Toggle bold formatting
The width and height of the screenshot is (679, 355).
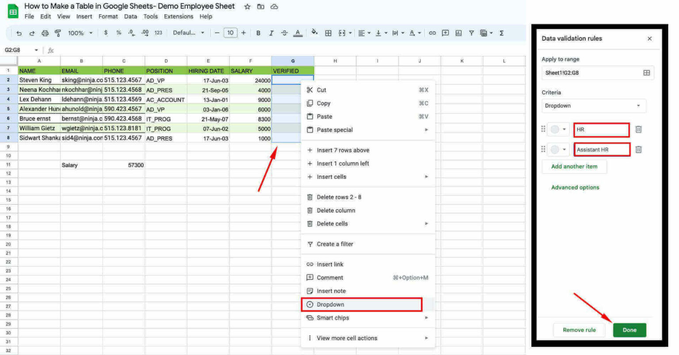tap(258, 33)
